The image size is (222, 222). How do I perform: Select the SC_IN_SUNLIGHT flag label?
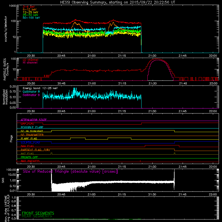(x=32, y=131)
